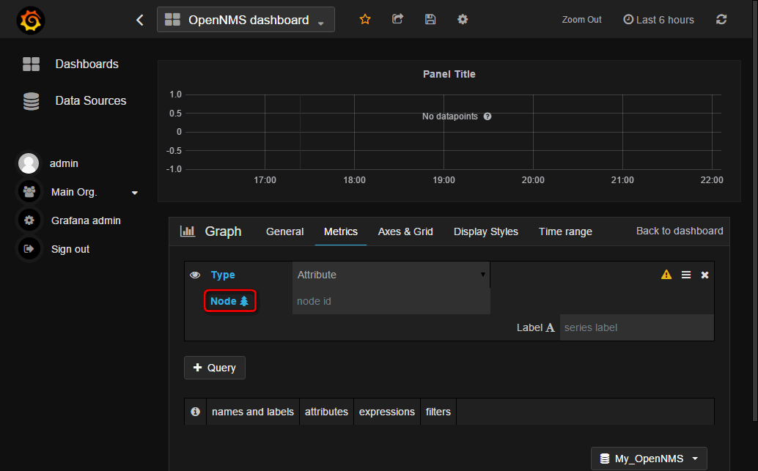758x471 pixels.
Task: Switch to the Time range tab
Action: (566, 232)
